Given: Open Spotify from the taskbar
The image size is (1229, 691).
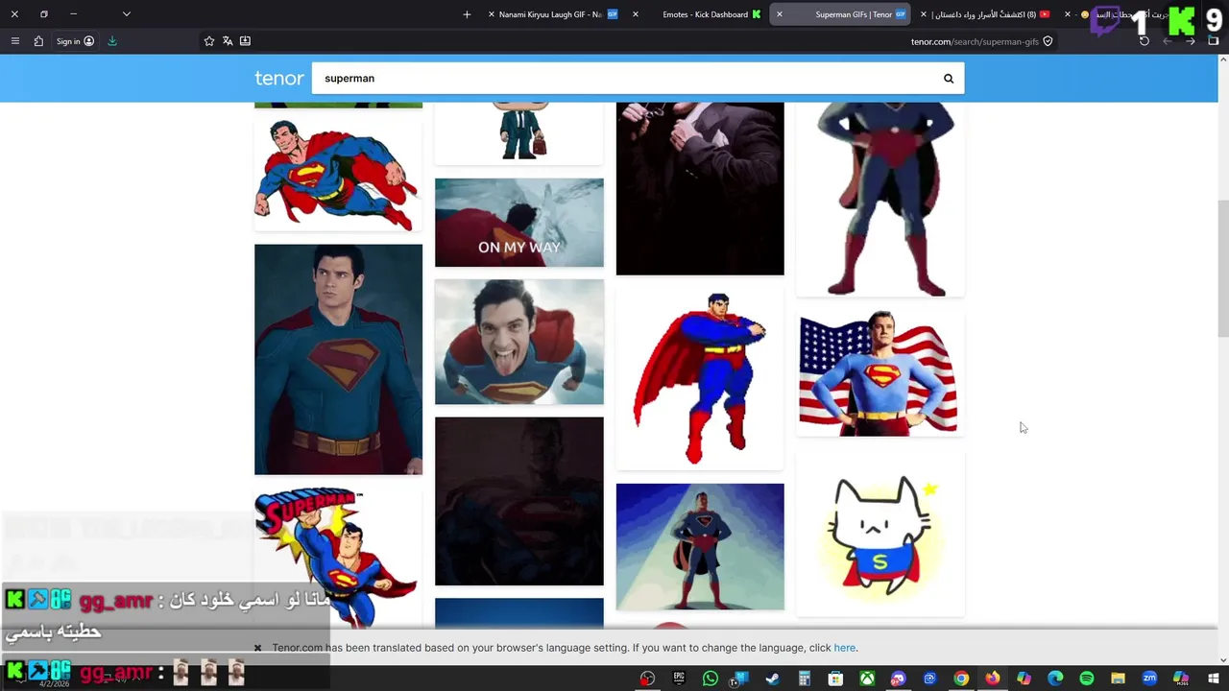Looking at the screenshot, I should (x=1086, y=679).
